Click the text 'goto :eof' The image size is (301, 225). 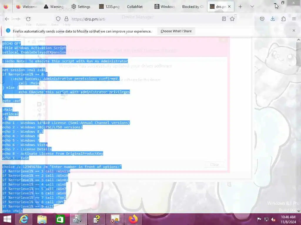[x=11, y=101]
